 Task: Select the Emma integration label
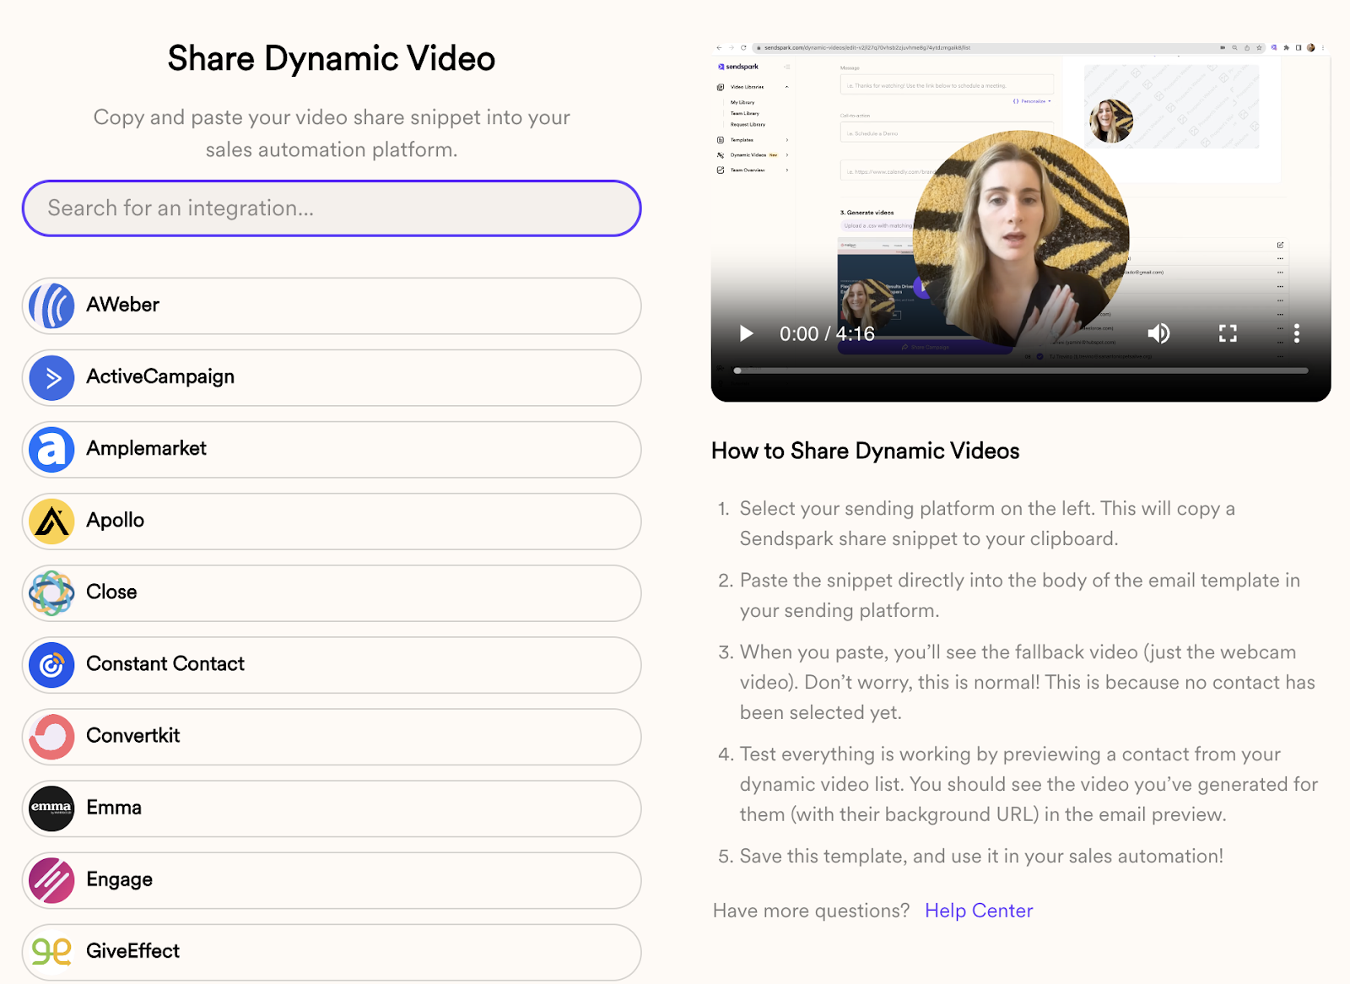pyautogui.click(x=114, y=808)
